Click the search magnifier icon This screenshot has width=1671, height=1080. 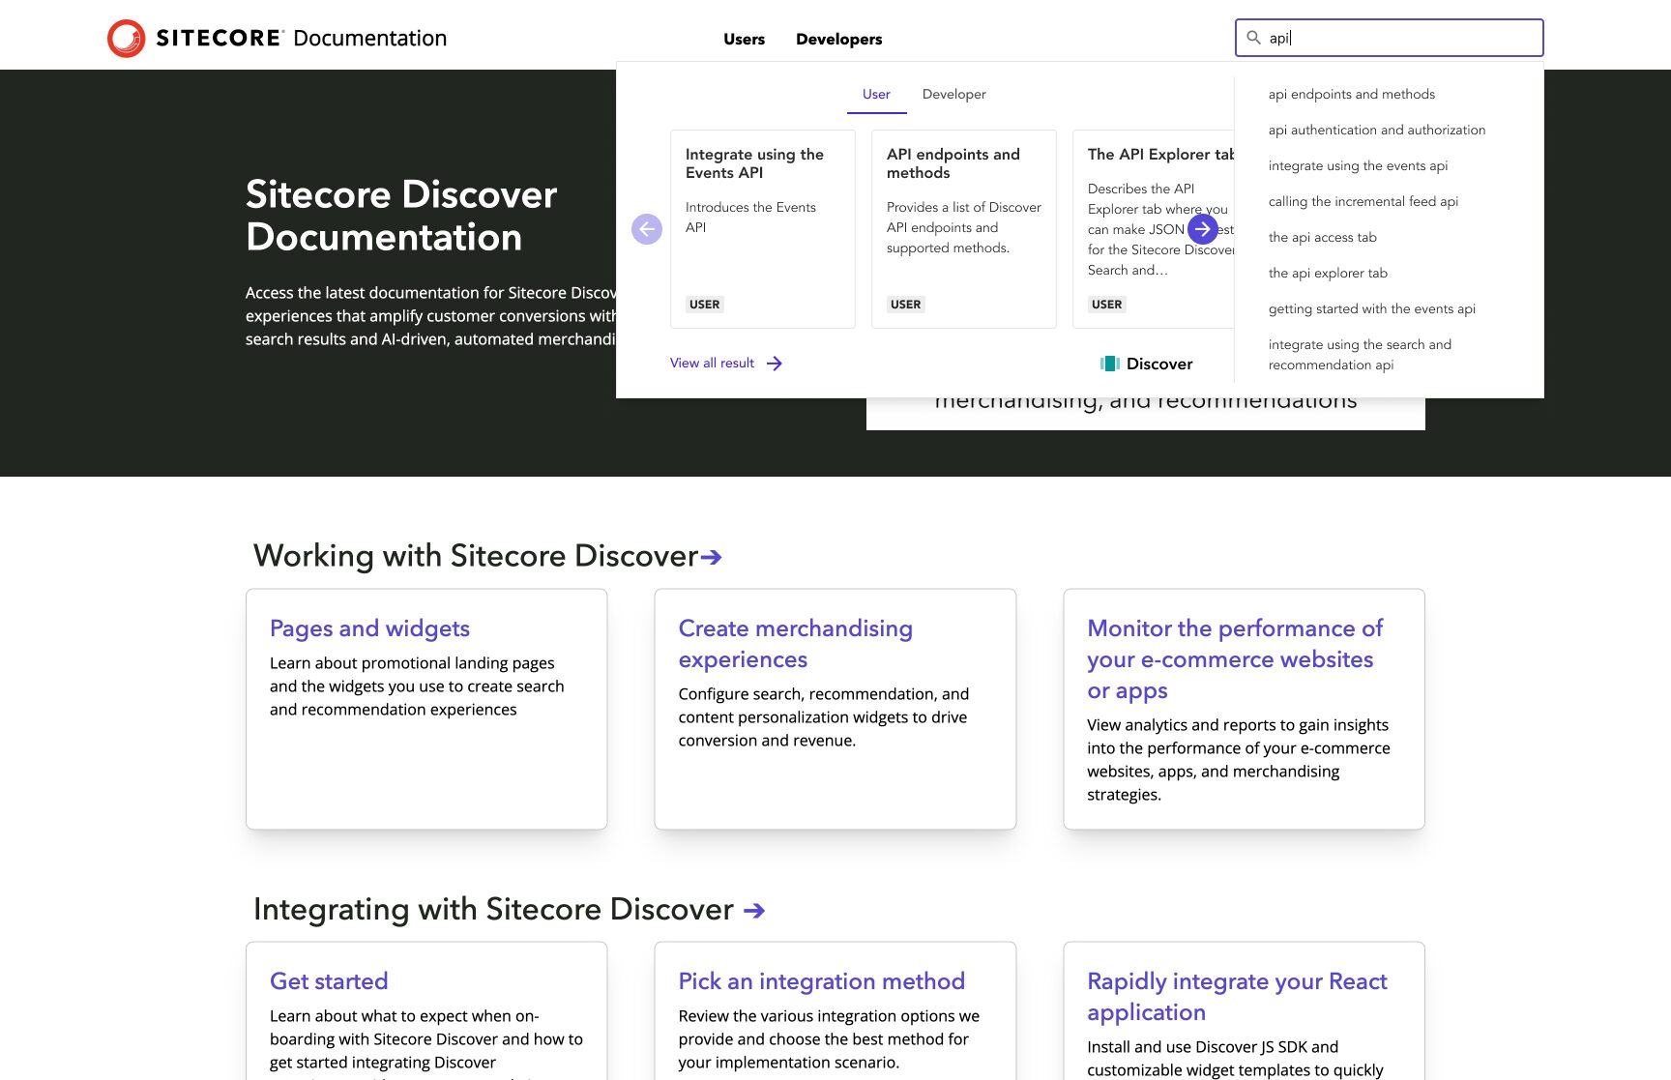click(1253, 38)
